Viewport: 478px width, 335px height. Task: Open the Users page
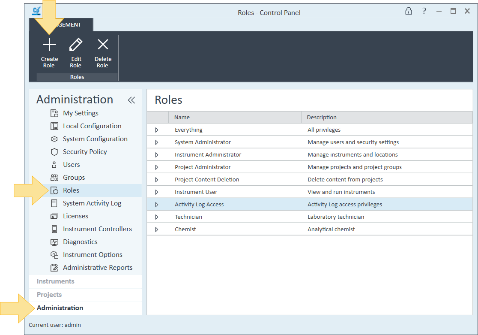click(72, 165)
